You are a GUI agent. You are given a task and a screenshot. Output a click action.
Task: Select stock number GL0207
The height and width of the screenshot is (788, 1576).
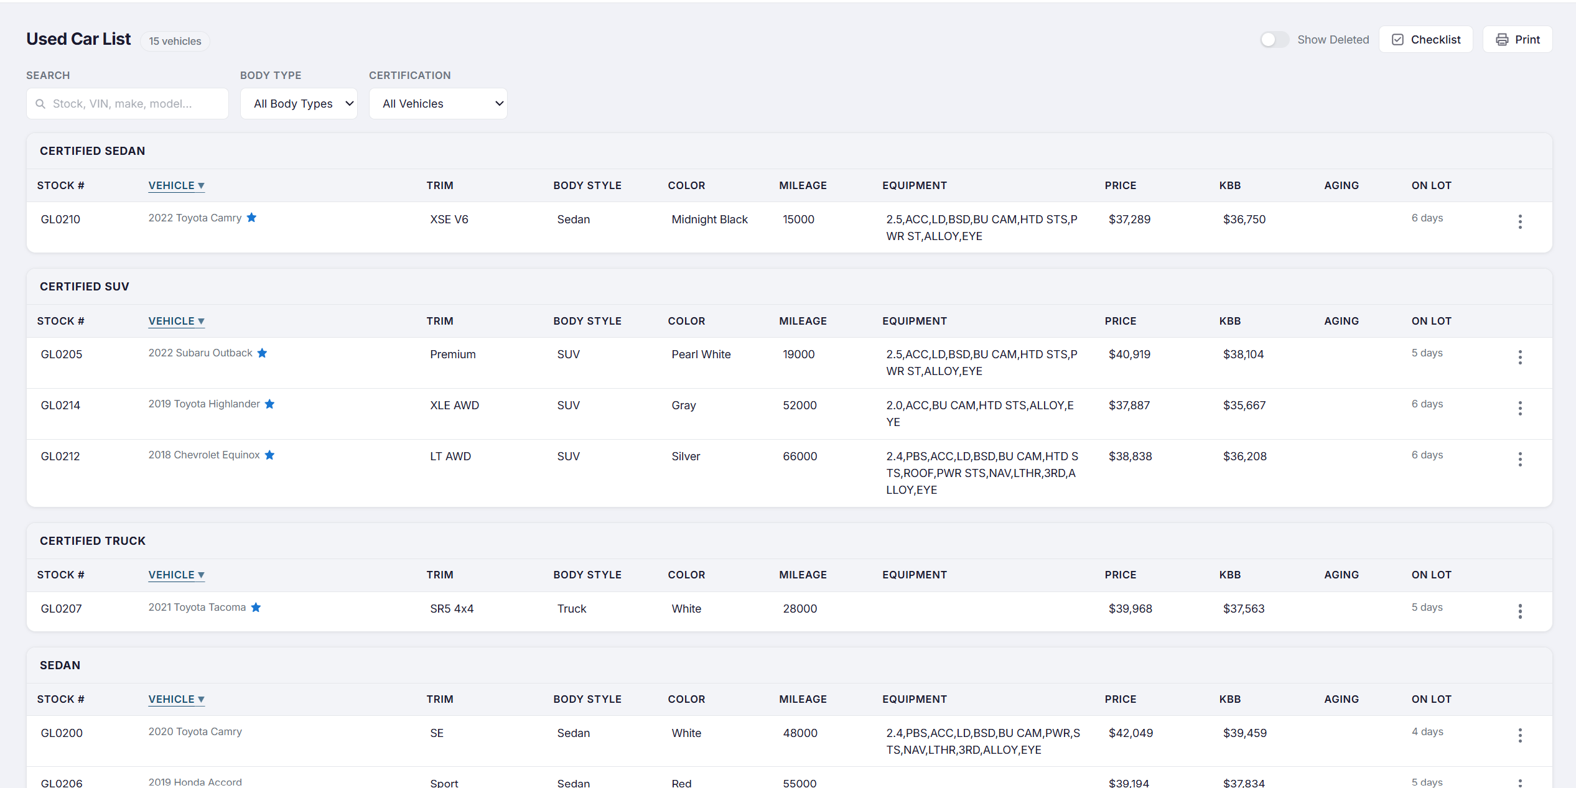pos(61,609)
